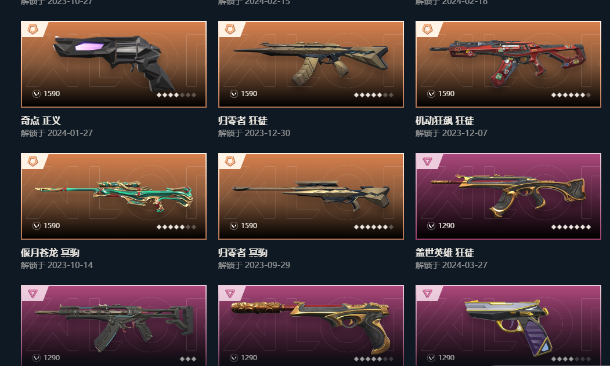Open the dark rifle skin priced 1290
Screen dimensions: 610x366
pos(114,325)
